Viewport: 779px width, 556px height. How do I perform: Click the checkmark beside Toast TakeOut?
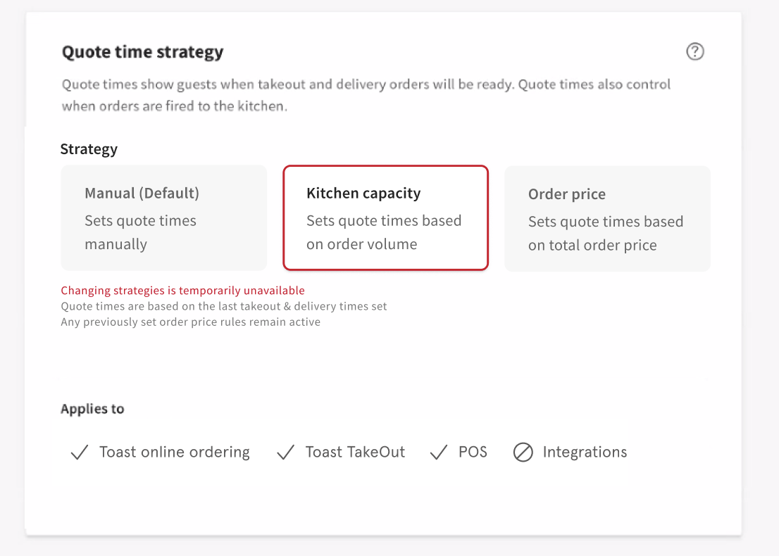[285, 453]
